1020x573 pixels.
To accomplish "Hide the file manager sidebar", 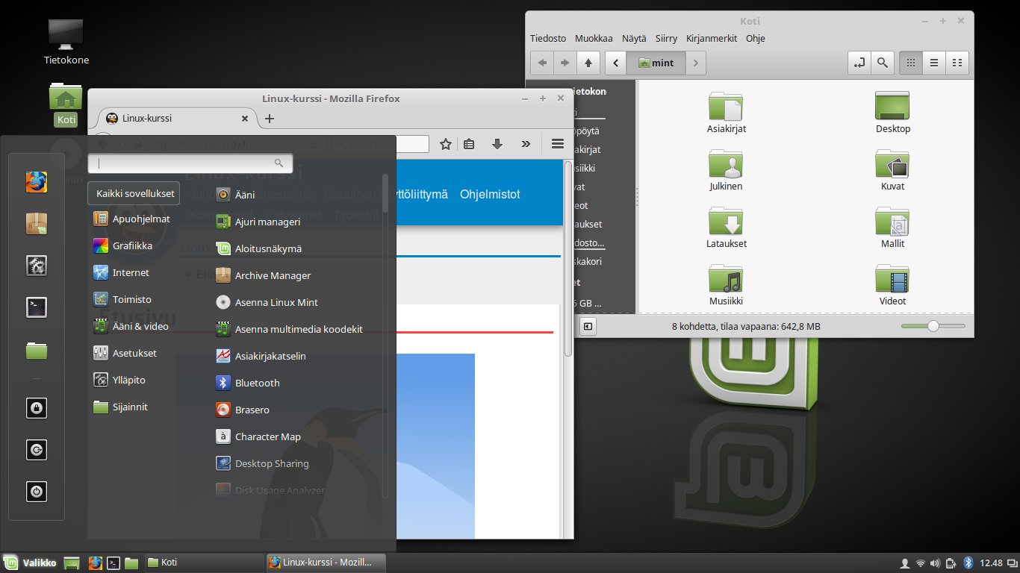I will [588, 326].
